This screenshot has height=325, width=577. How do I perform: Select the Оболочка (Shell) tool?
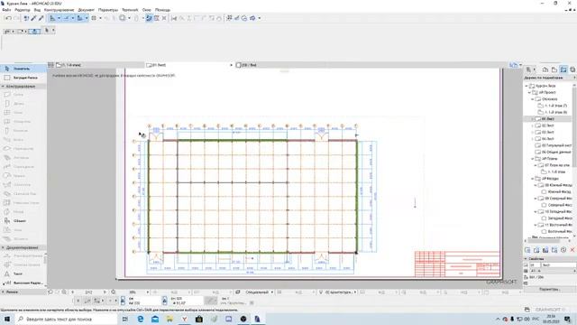(x=23, y=184)
